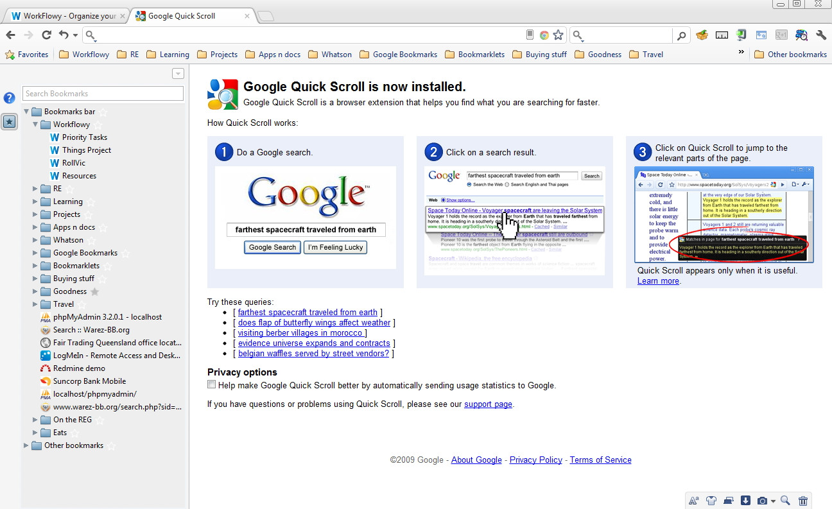The image size is (832, 509).
Task: Open the camera options dropdown arrow
Action: [773, 501]
